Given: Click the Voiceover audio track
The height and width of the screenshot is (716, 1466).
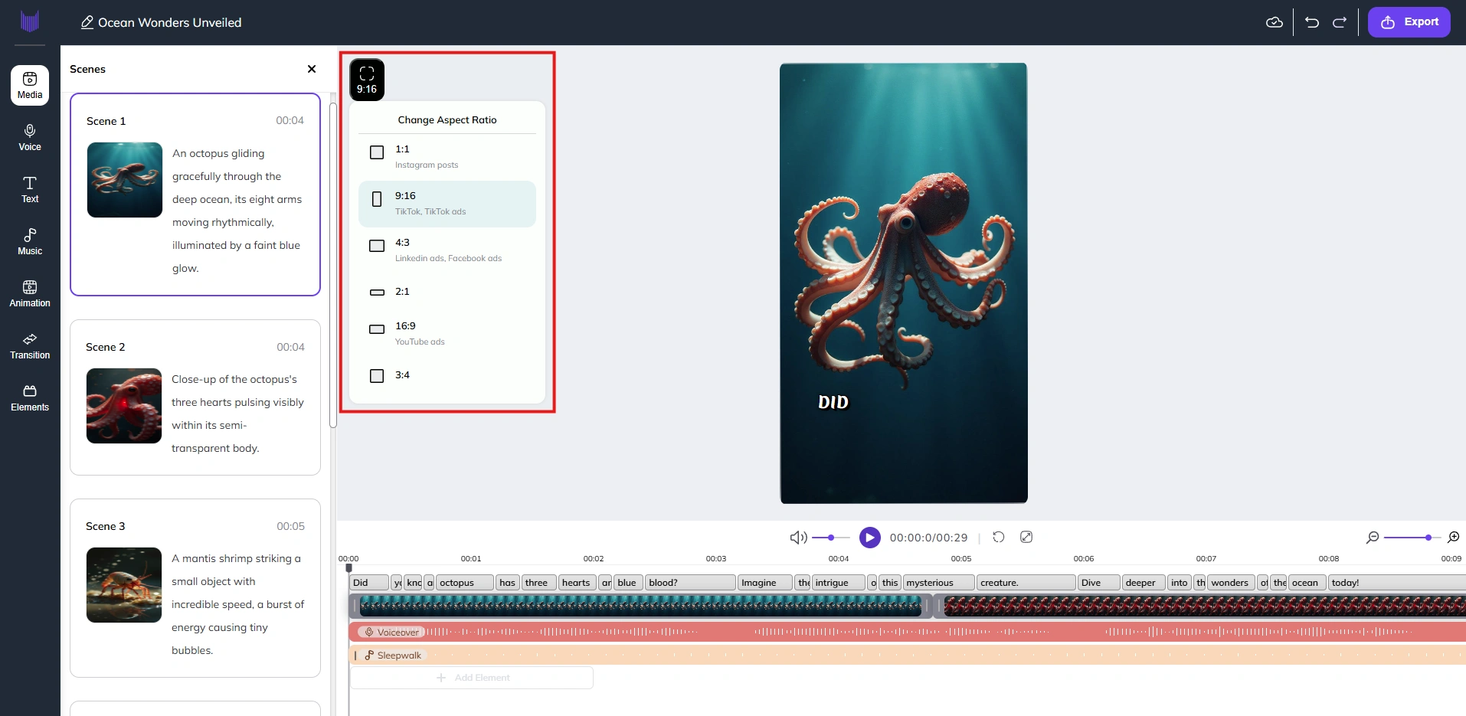Looking at the screenshot, I should (908, 632).
